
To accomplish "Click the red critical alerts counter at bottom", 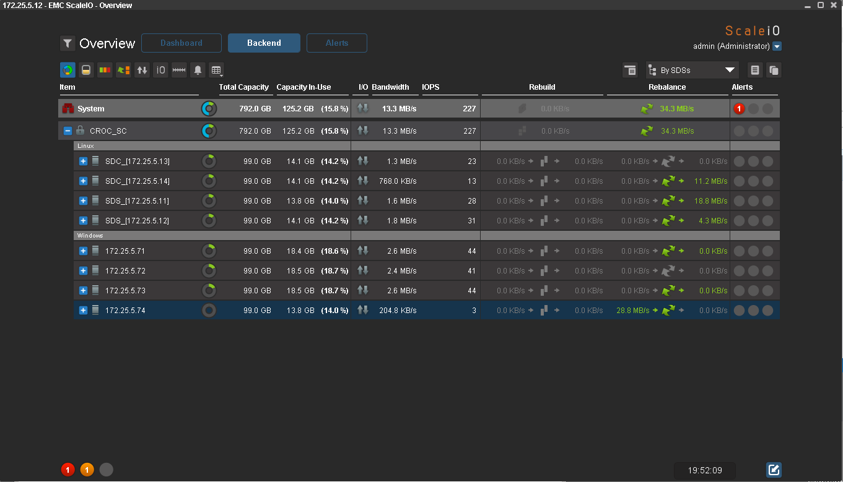I will pyautogui.click(x=68, y=470).
